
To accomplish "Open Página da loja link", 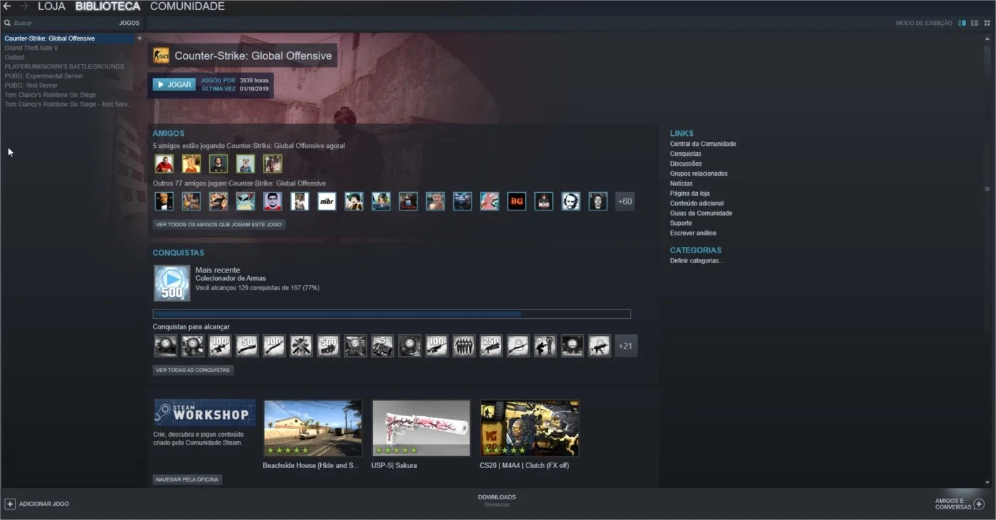I will point(689,193).
